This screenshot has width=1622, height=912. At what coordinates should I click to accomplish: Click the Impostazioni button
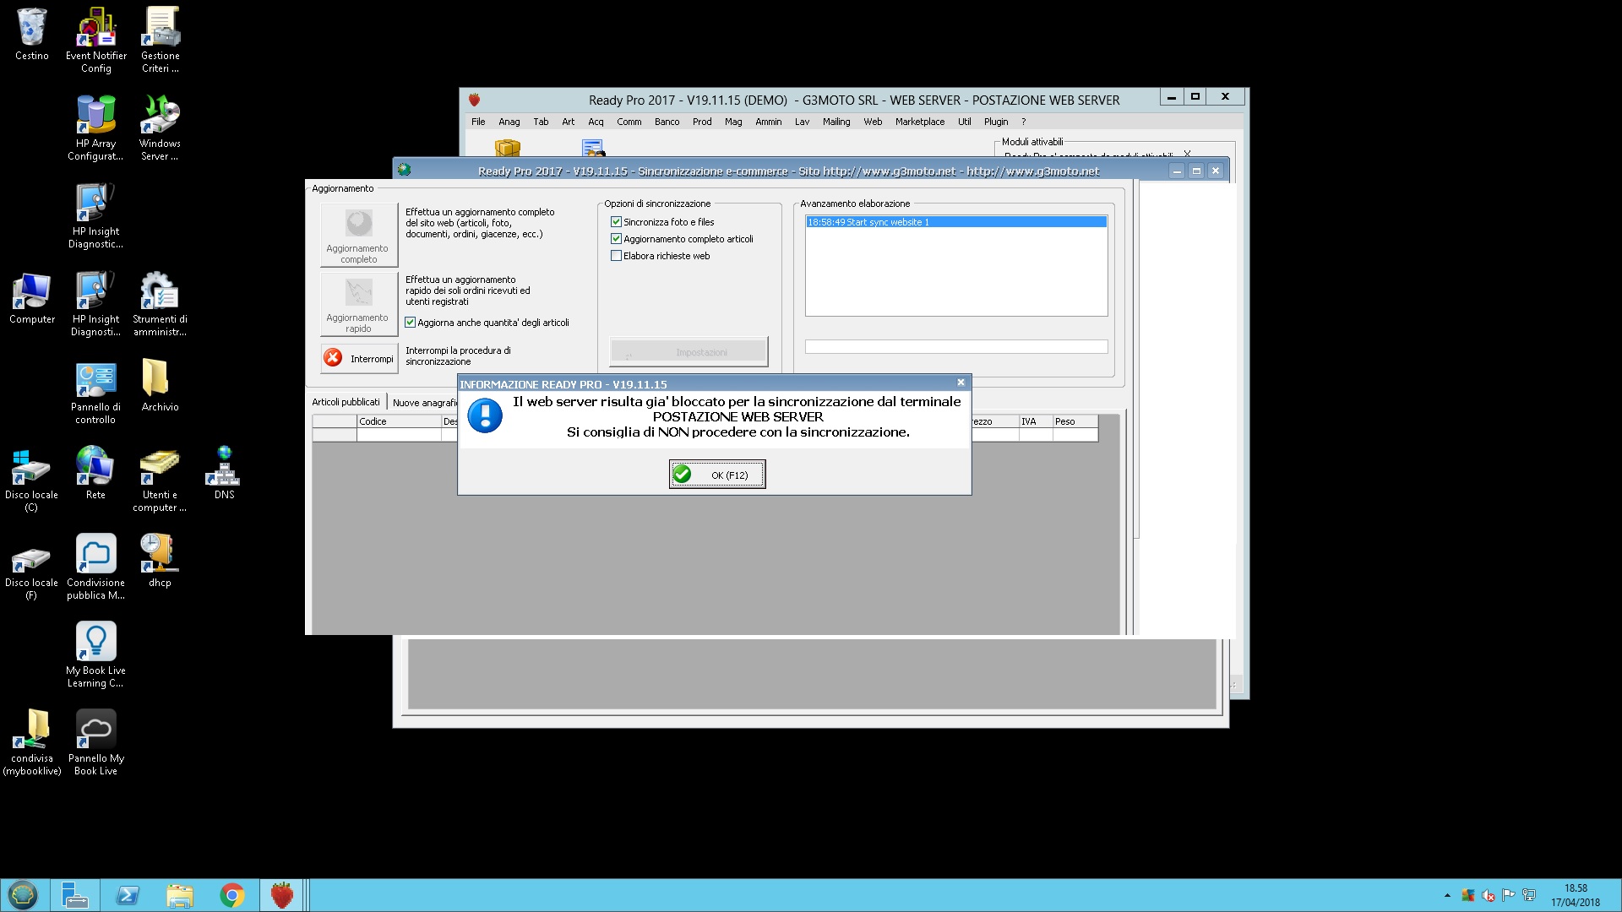tap(689, 352)
